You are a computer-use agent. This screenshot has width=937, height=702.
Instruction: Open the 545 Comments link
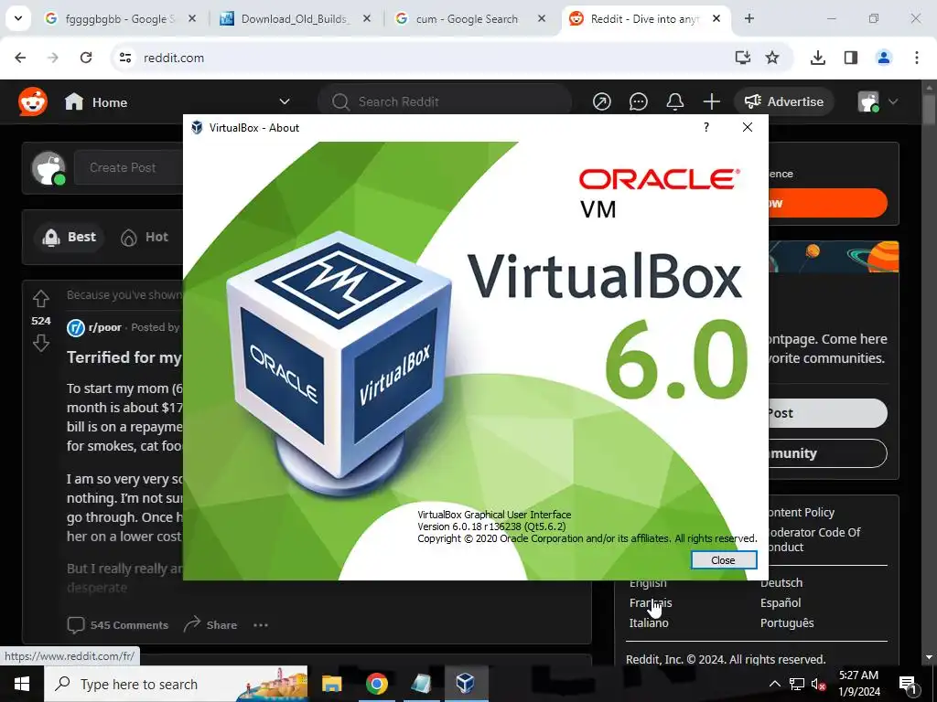pos(118,625)
